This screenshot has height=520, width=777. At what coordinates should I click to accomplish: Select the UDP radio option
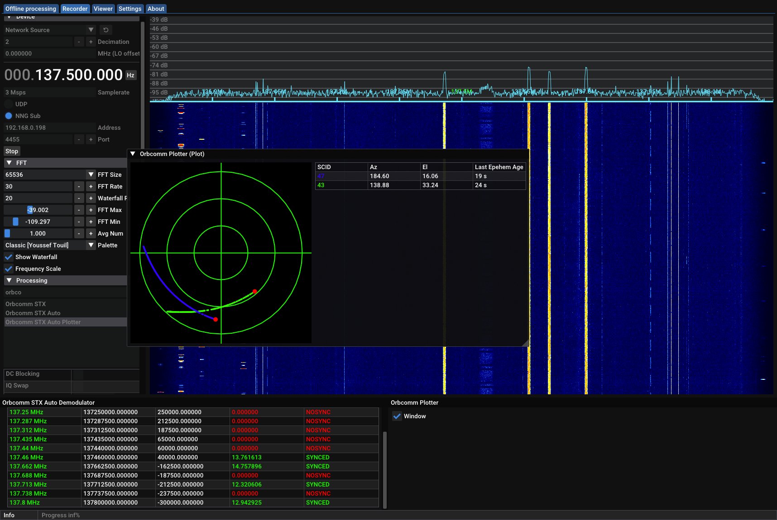[9, 104]
